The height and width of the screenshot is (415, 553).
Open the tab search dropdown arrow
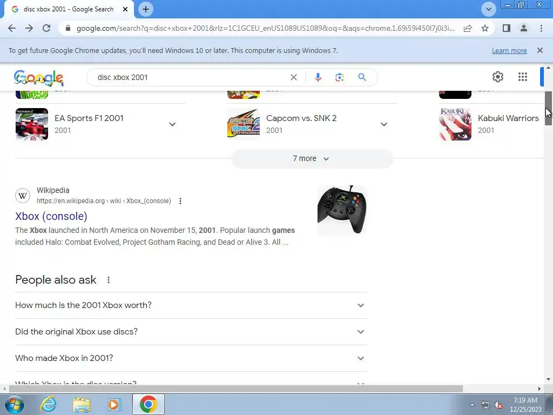point(488,9)
